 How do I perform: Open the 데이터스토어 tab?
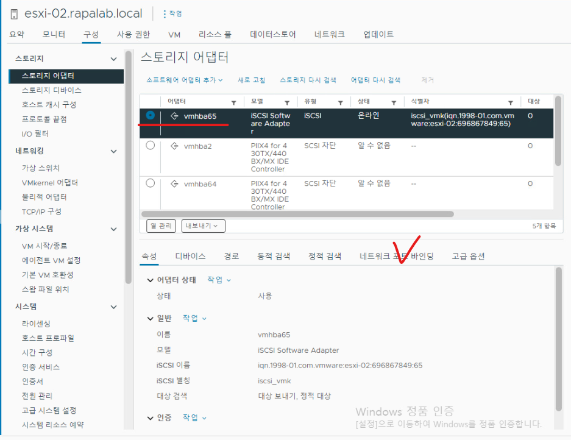pos(273,34)
